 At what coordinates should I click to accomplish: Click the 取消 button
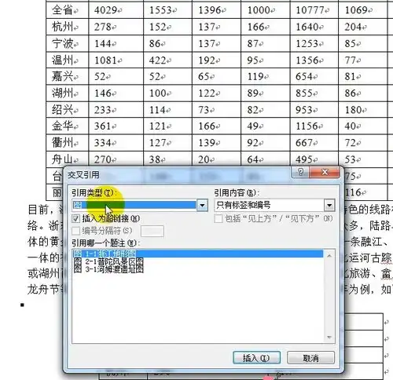pos(310,358)
